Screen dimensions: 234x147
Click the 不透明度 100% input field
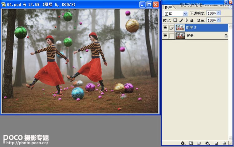[212, 13]
